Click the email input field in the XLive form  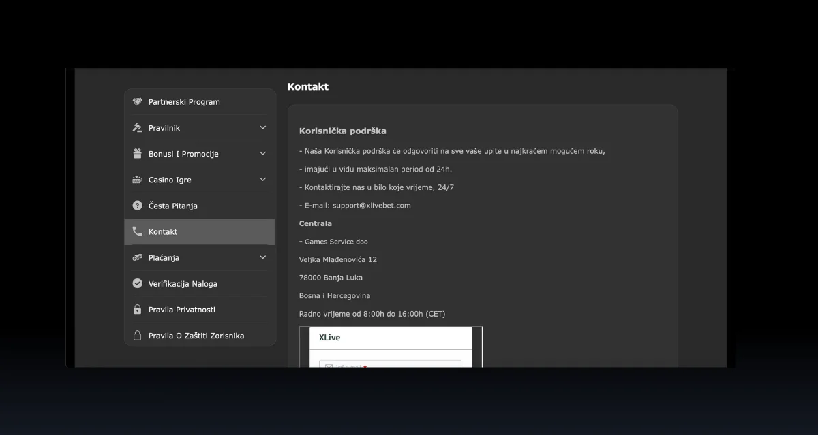coord(391,364)
